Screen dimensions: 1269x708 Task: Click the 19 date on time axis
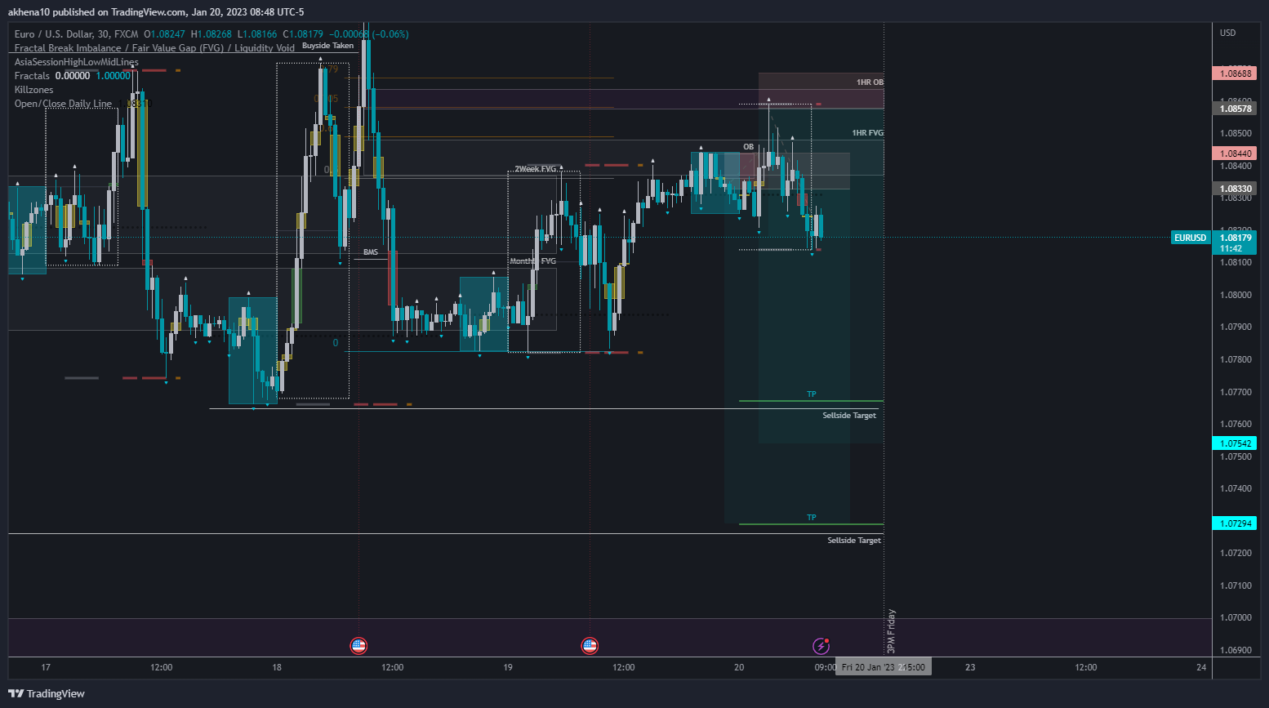point(508,667)
